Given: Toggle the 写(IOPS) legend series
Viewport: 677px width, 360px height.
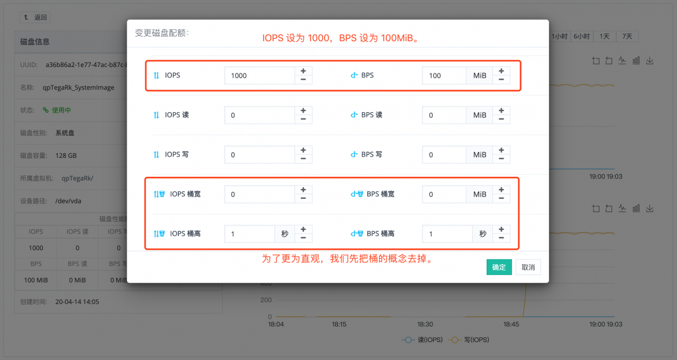Looking at the screenshot, I should 469,340.
